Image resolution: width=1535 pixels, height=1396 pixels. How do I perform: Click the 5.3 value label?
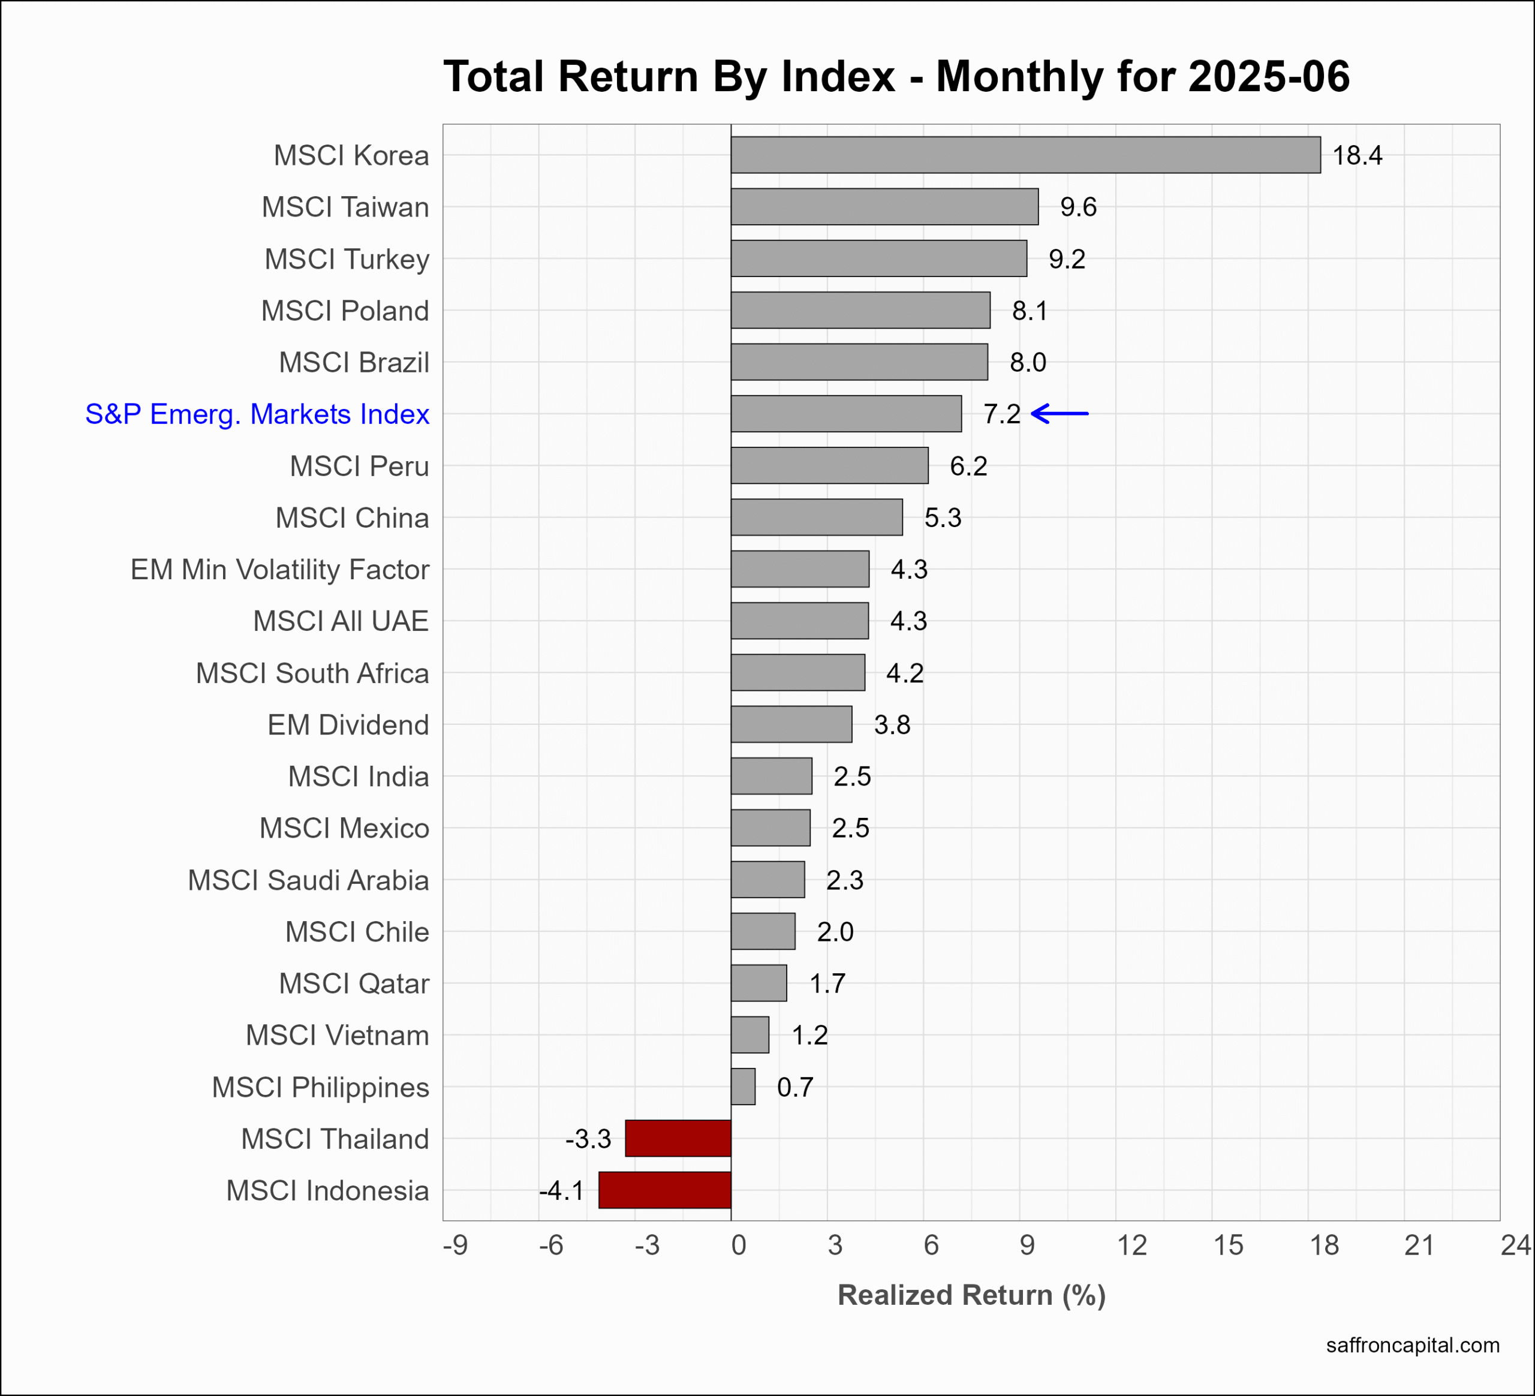[x=943, y=518]
